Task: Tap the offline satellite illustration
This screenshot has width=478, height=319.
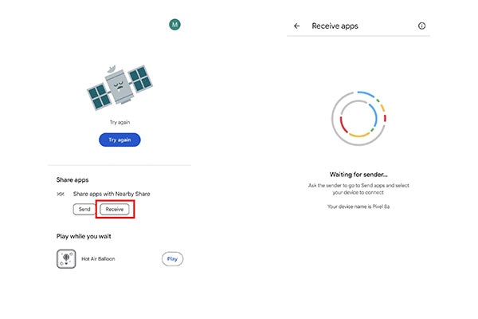Action: (119, 85)
